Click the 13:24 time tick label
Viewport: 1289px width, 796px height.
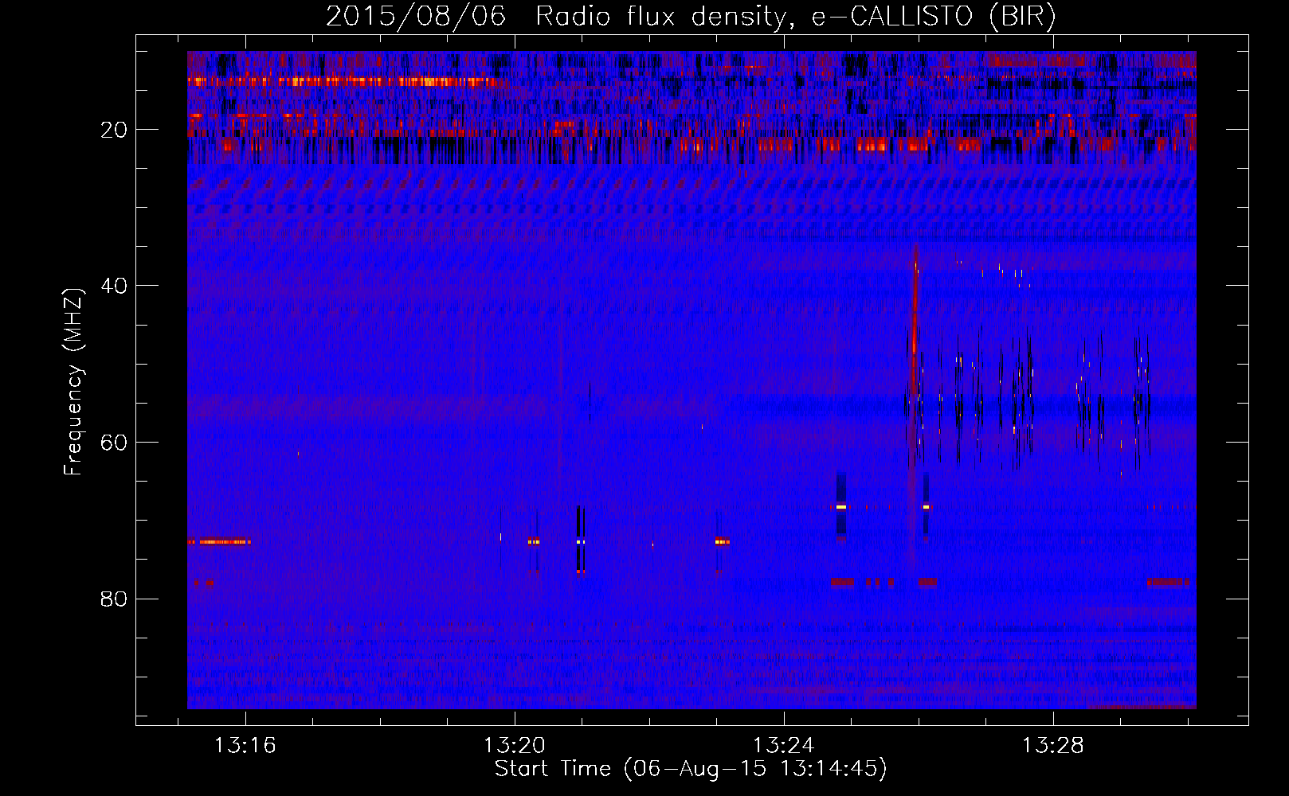pyautogui.click(x=784, y=745)
